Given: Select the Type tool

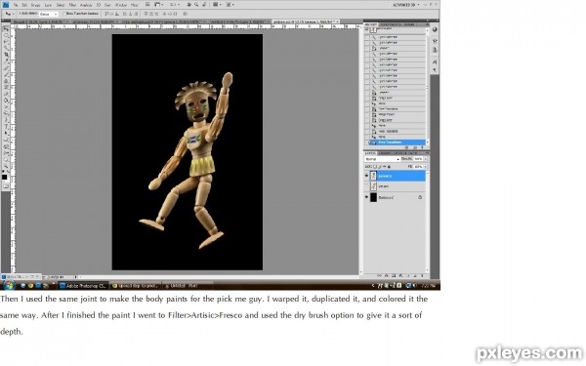Looking at the screenshot, I should point(7,126).
